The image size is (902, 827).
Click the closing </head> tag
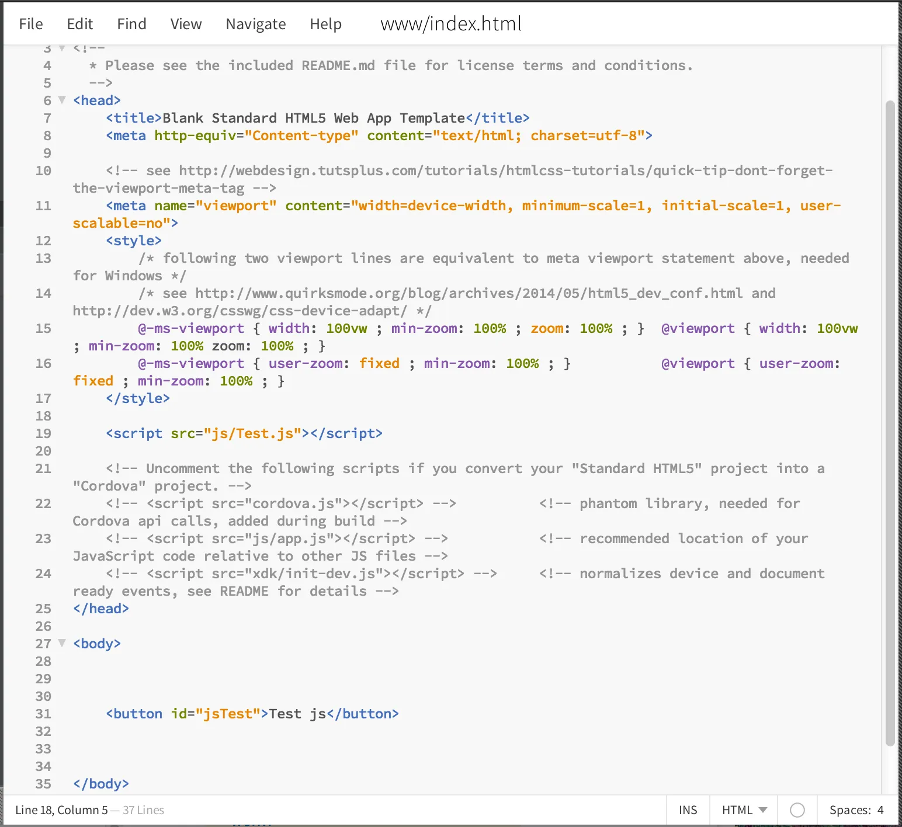coord(101,609)
